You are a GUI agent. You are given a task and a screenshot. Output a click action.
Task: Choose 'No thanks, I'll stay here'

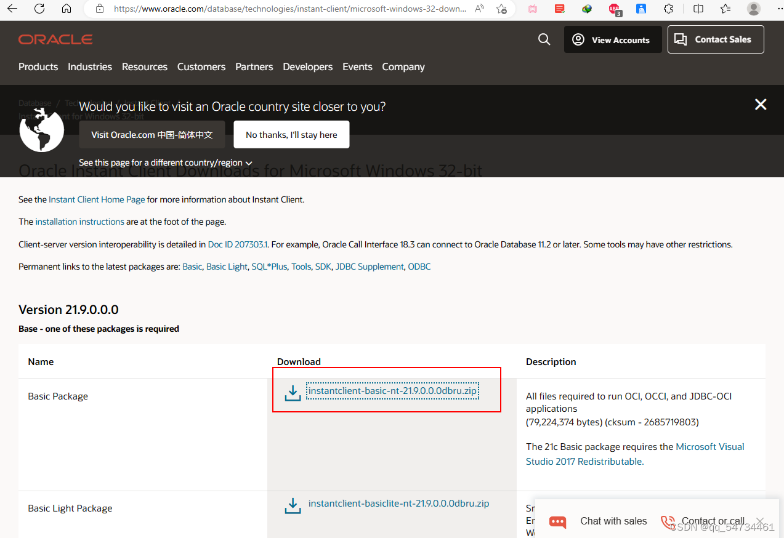[291, 134]
